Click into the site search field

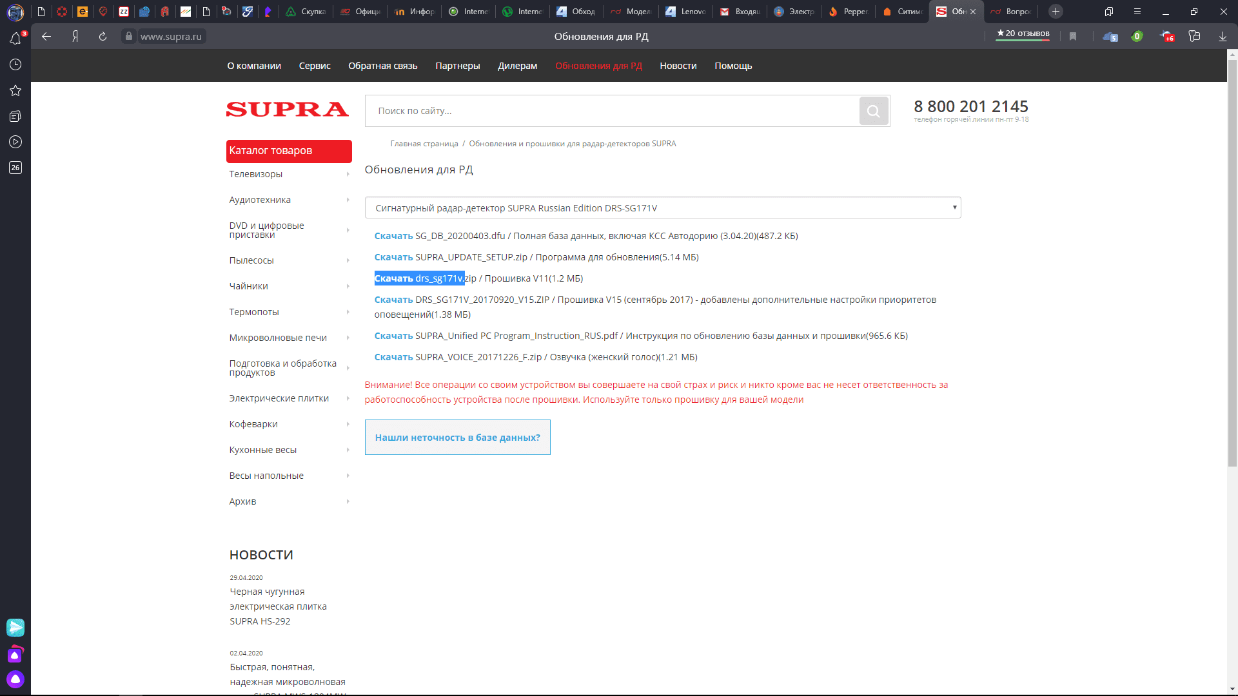(613, 111)
